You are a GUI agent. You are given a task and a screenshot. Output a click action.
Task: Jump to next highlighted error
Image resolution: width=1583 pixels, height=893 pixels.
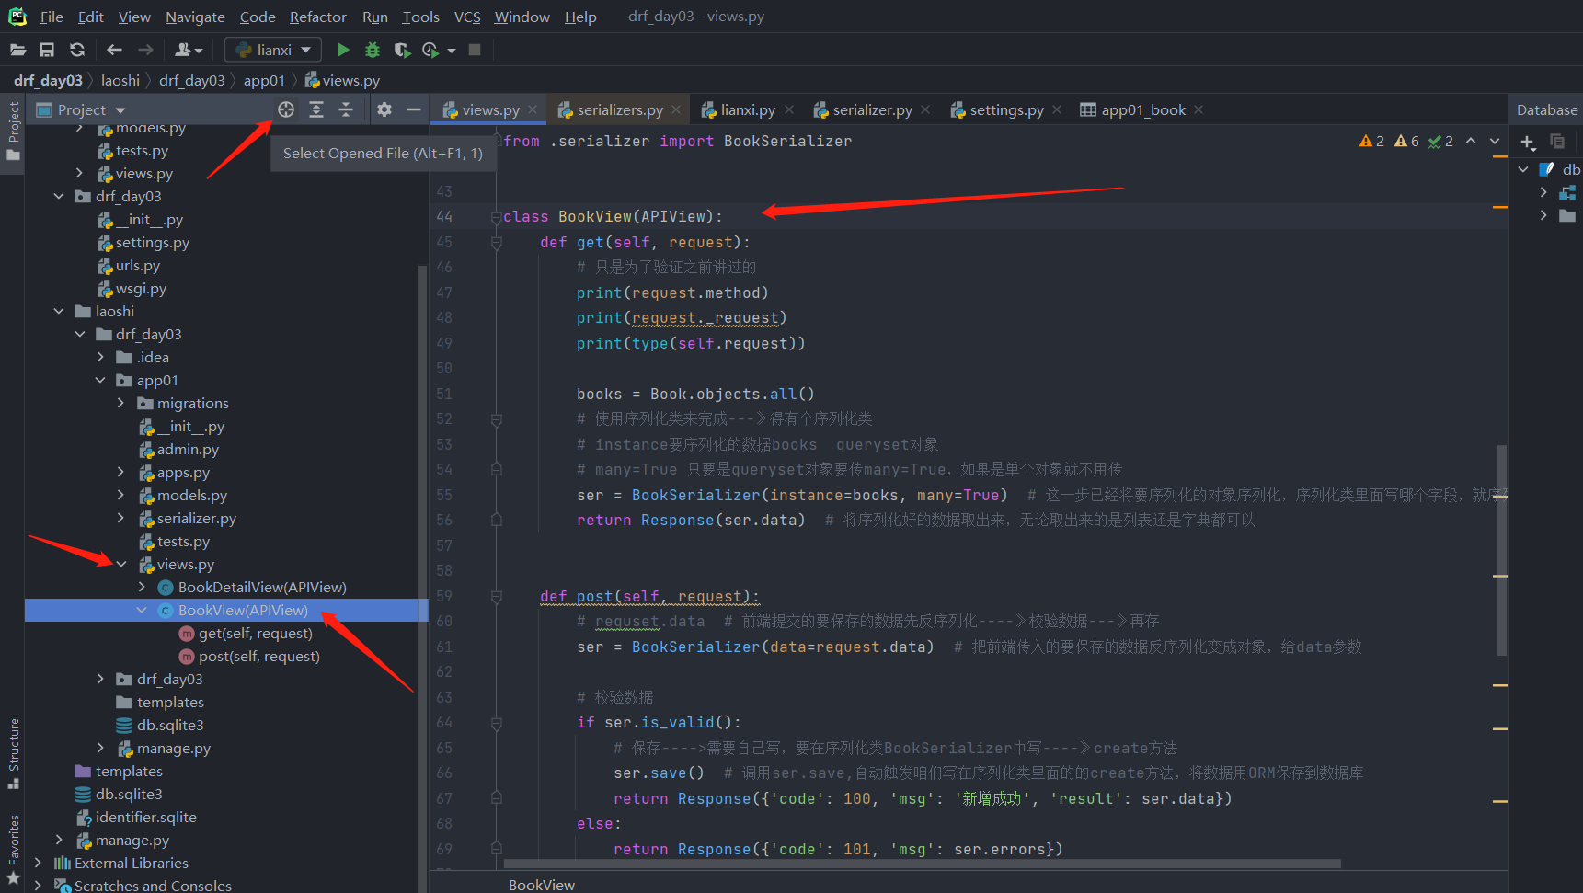click(x=1495, y=141)
